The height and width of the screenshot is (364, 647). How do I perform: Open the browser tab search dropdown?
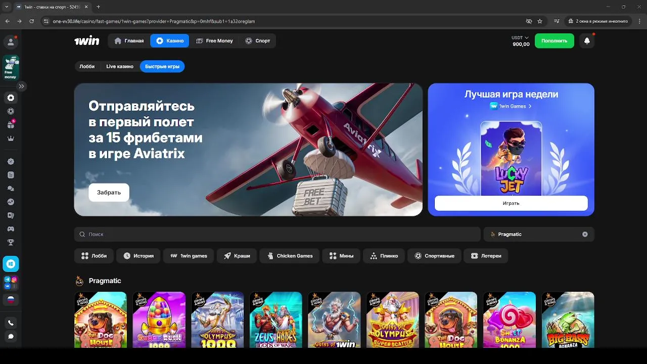7,7
